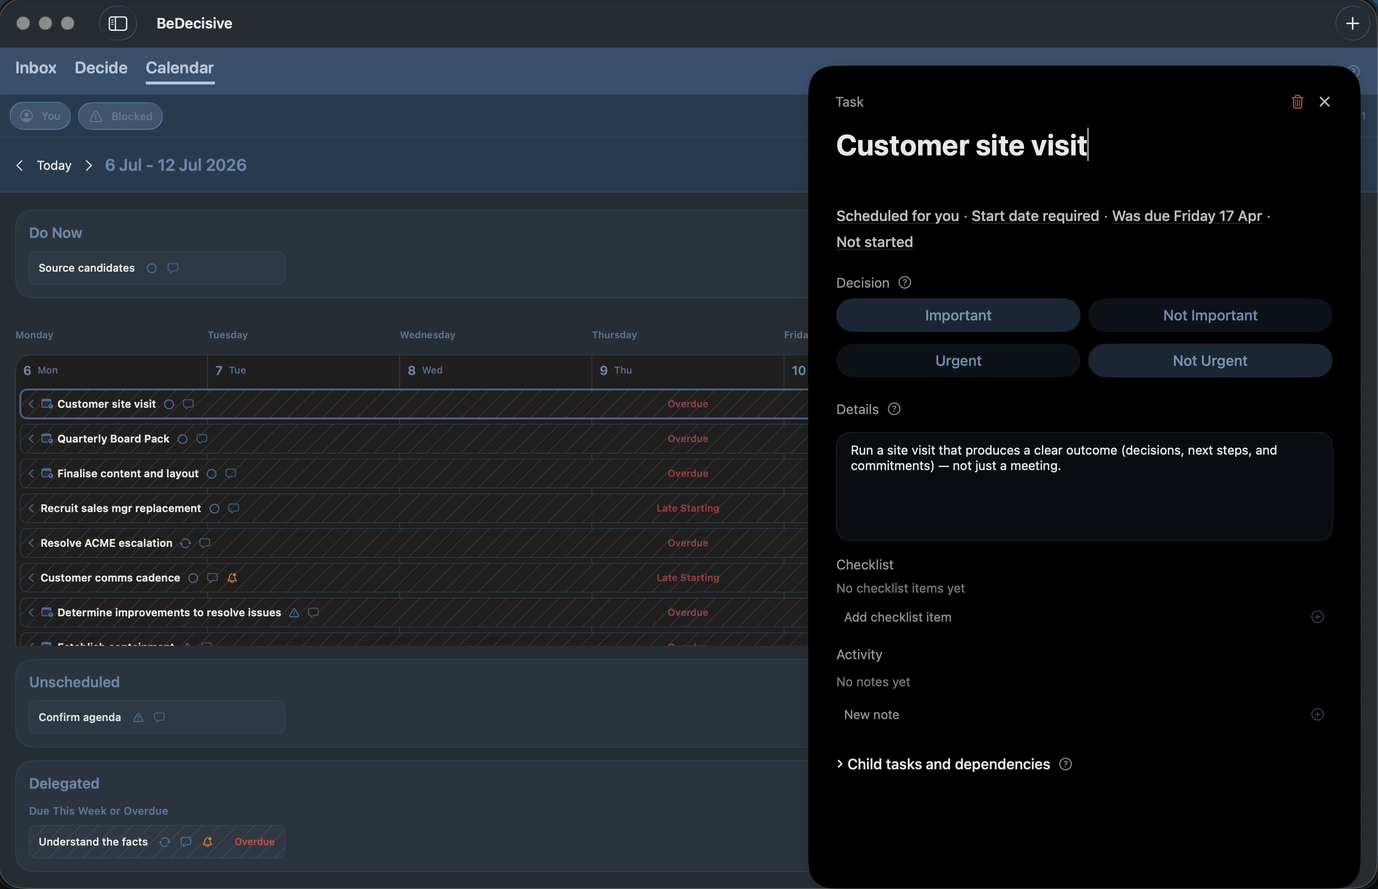Go to the previous week with left chevron
This screenshot has width=1378, height=889.
(20, 166)
